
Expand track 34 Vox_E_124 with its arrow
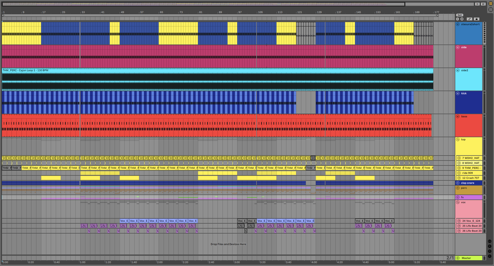[459, 221]
